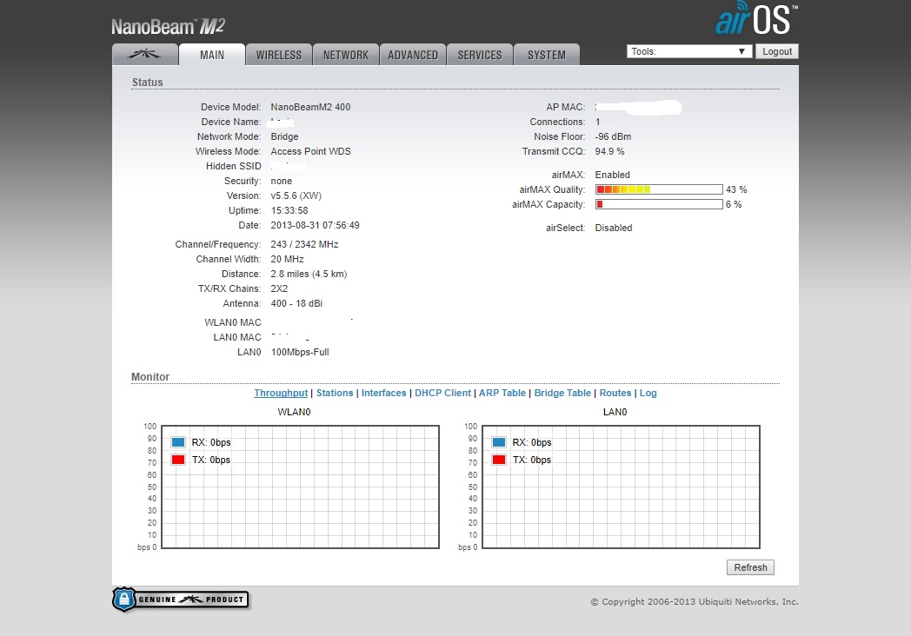The width and height of the screenshot is (911, 636).
Task: Click the blue RX legend swatch in WLAN0 graph
Action: (x=178, y=442)
